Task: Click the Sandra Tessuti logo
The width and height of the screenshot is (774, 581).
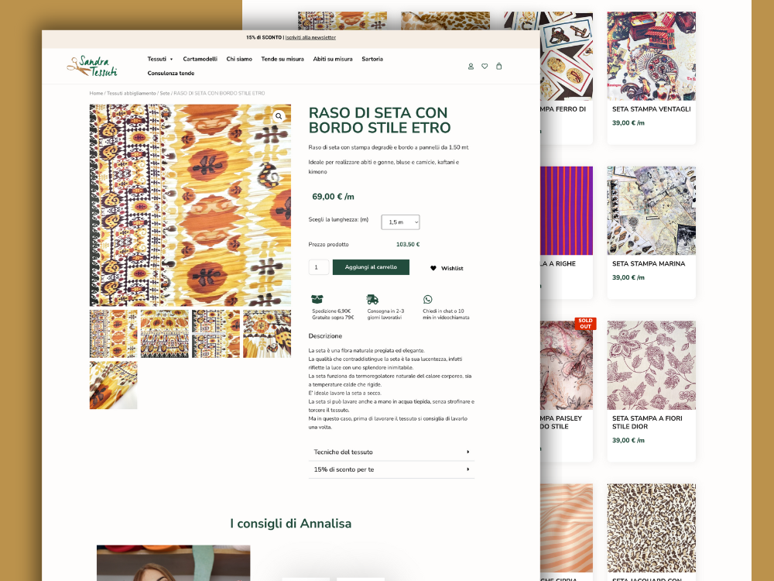Action: click(92, 66)
